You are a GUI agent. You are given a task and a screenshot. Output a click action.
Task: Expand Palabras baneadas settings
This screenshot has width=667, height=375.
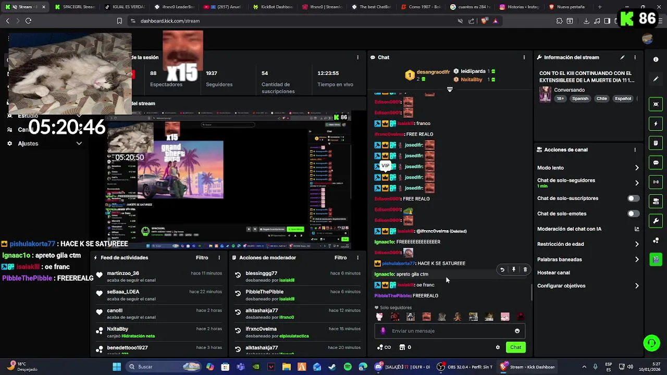click(x=637, y=259)
